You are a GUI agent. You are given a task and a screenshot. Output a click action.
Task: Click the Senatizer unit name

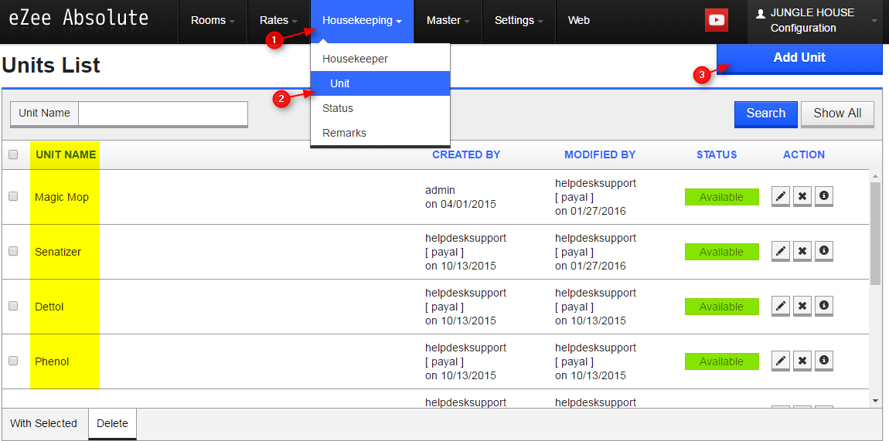coord(58,252)
